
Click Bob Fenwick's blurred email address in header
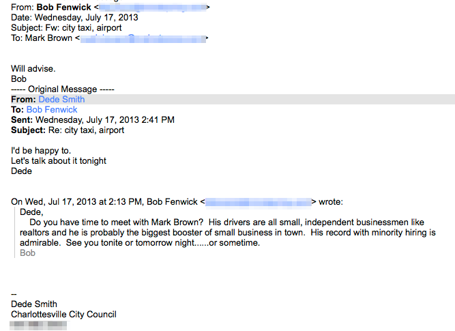tap(153, 7)
